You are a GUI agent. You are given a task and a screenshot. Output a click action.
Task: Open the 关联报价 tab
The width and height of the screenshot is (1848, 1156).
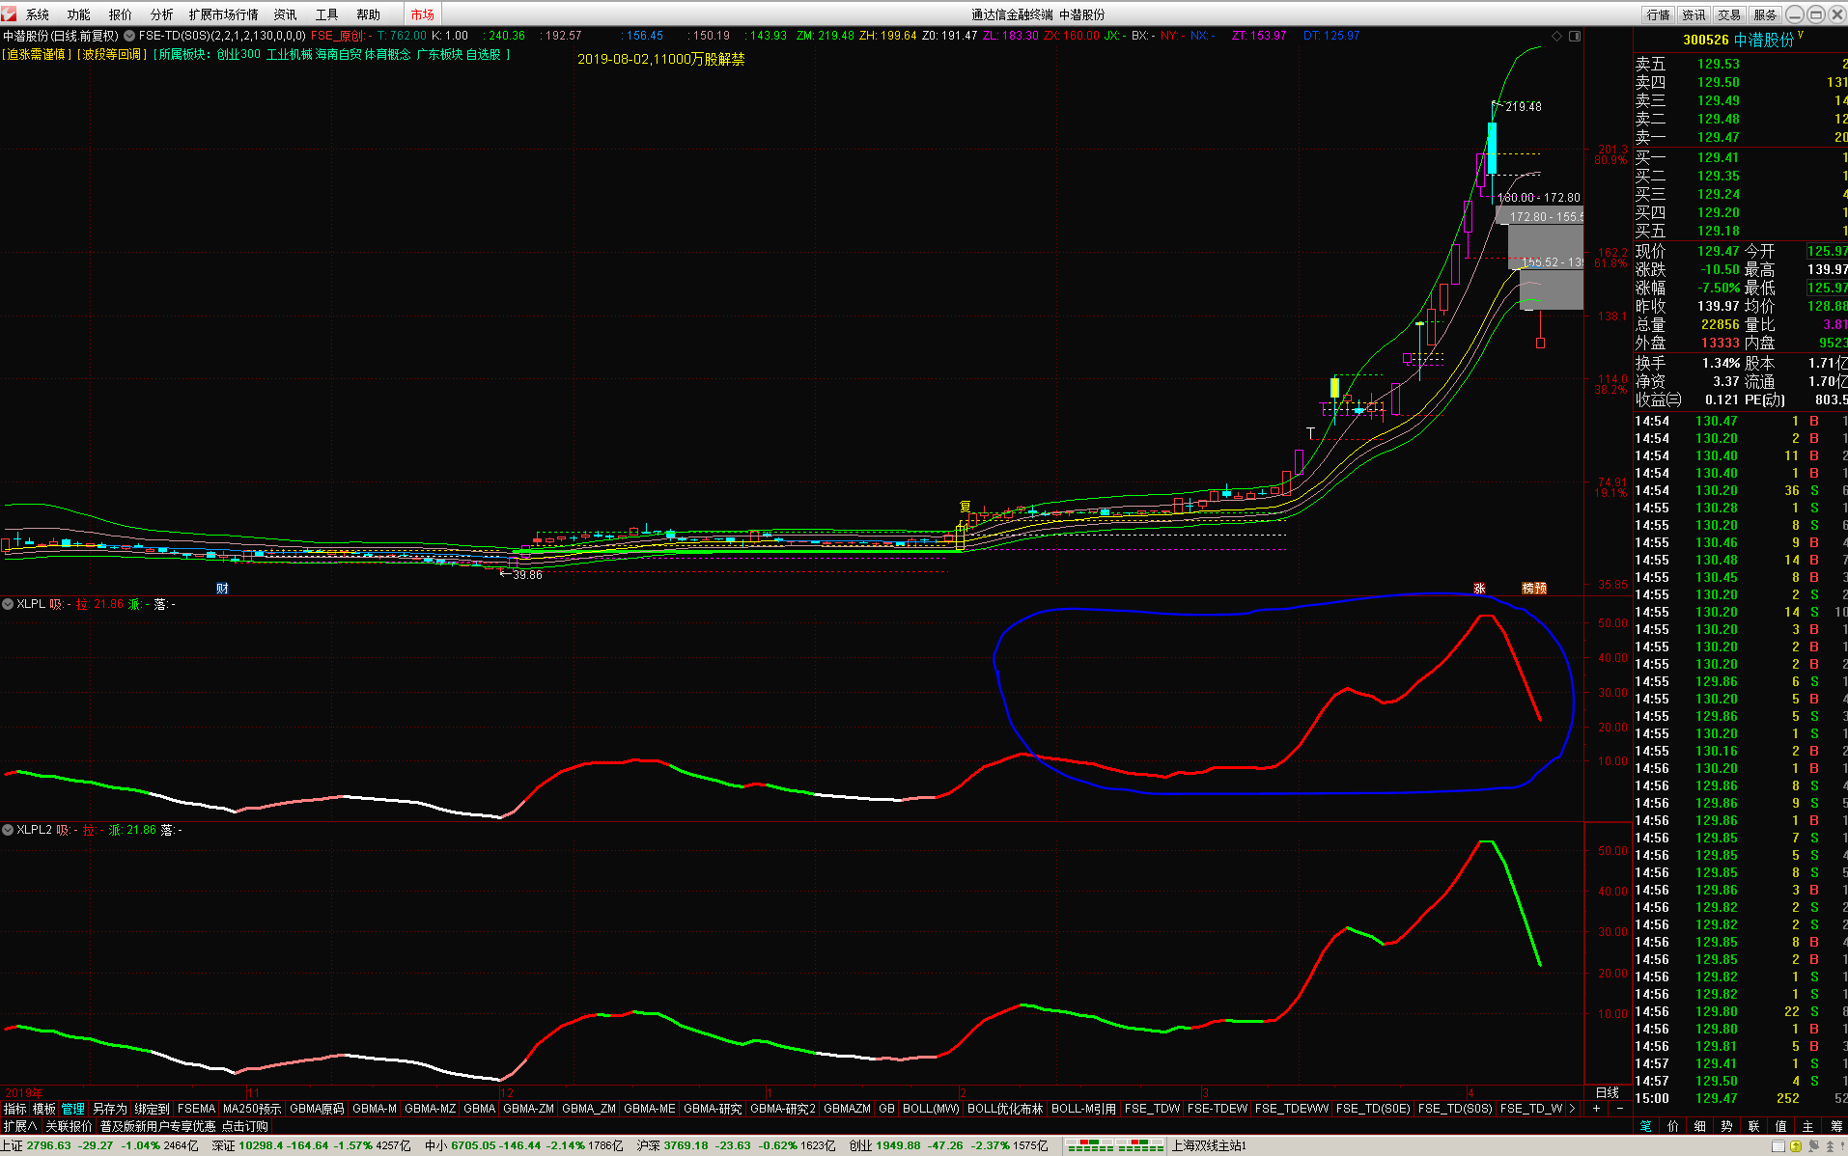pos(69,1126)
